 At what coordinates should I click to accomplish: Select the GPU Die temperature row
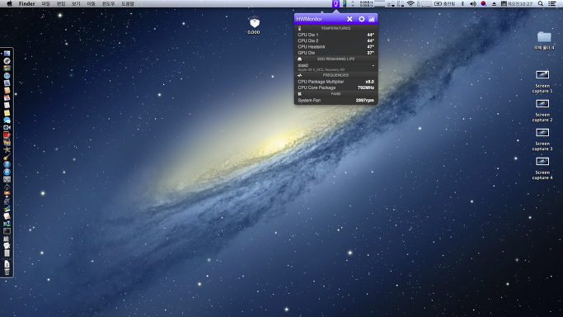point(335,53)
